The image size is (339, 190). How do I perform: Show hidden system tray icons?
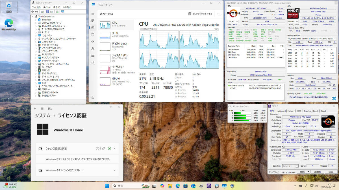coord(295,186)
